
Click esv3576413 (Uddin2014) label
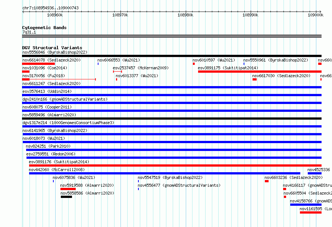click(47, 91)
